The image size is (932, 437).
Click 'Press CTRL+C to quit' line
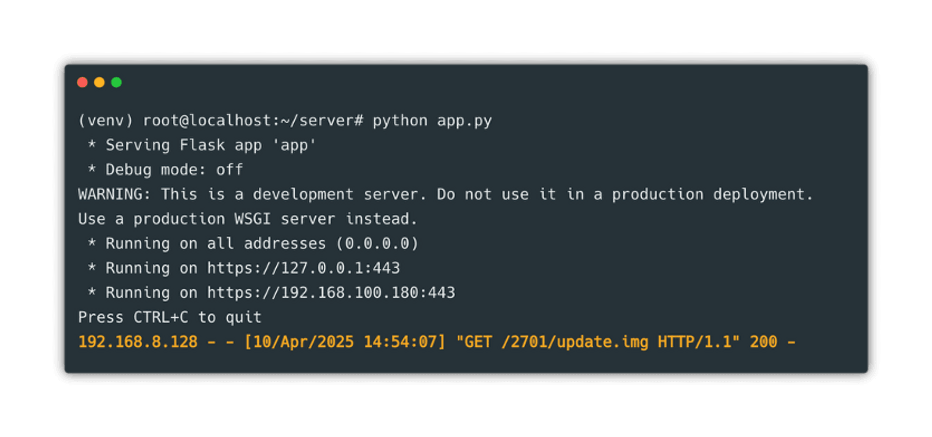[170, 317]
